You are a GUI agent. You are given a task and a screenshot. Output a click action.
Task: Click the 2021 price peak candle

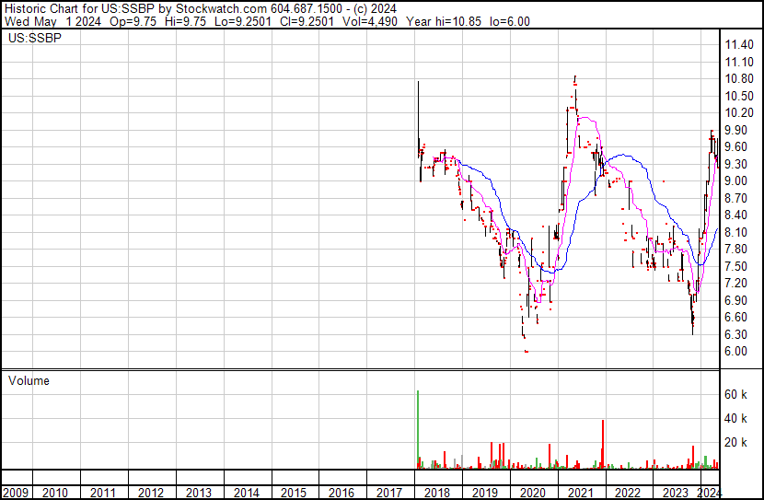575,83
